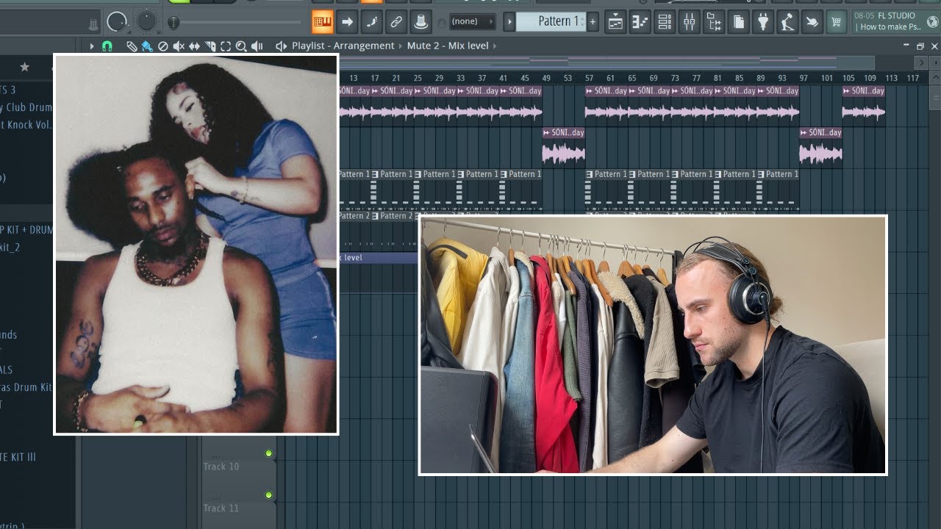This screenshot has height=529, width=941.
Task: Open menu of Pattern 1 clip at bar 57
Action: point(590,174)
